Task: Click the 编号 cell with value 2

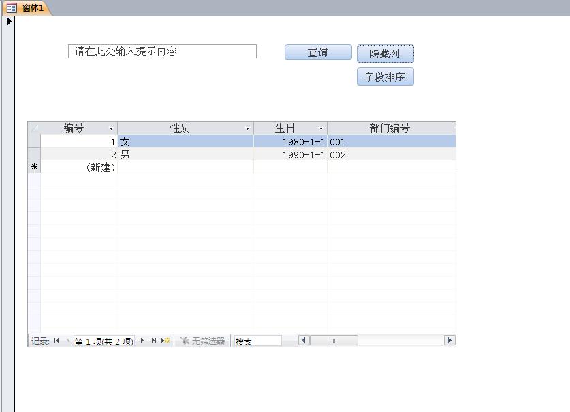Action: [x=78, y=154]
